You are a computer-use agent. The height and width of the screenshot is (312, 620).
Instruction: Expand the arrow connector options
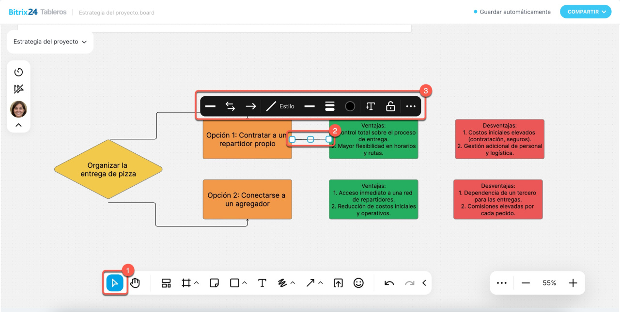coord(321,283)
